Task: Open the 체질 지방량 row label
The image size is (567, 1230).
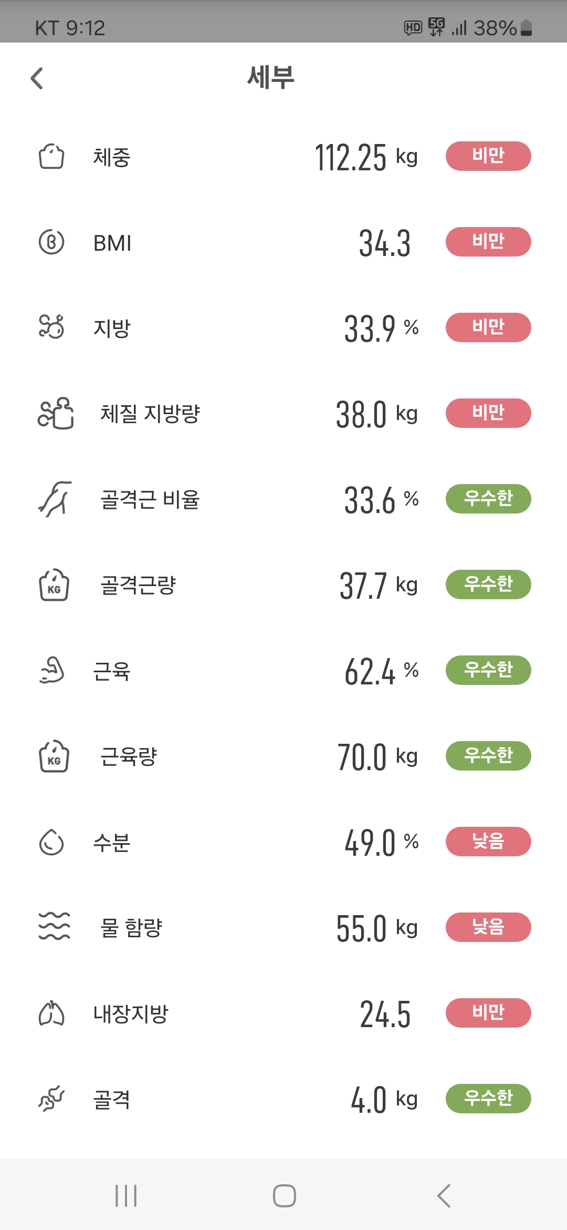Action: 150,414
